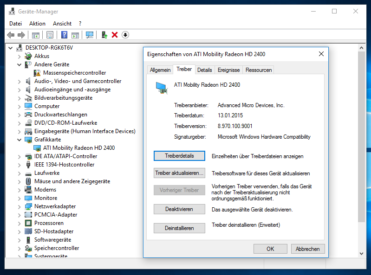
Task: Click the Mäuse und andere Zeigegeräte mouse icon
Action: tap(28, 181)
